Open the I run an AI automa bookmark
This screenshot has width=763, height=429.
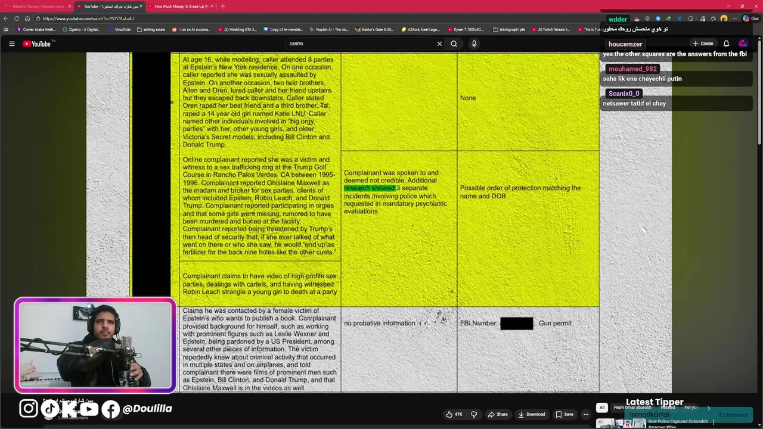191,29
